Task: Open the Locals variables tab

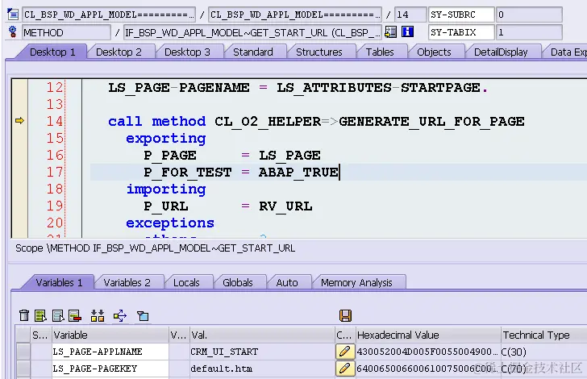Action: tap(186, 283)
